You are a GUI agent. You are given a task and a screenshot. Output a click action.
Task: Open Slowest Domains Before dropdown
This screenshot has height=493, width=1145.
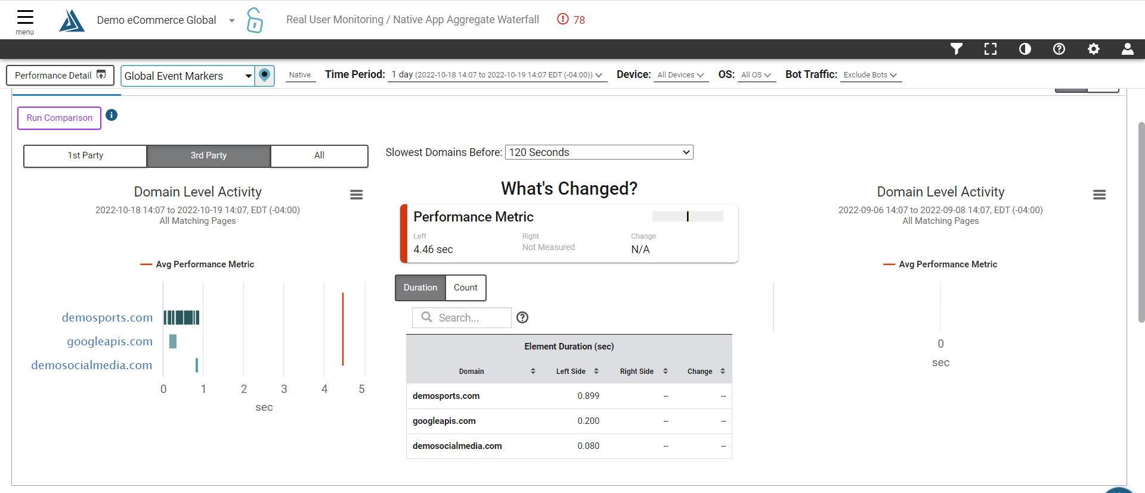[599, 152]
